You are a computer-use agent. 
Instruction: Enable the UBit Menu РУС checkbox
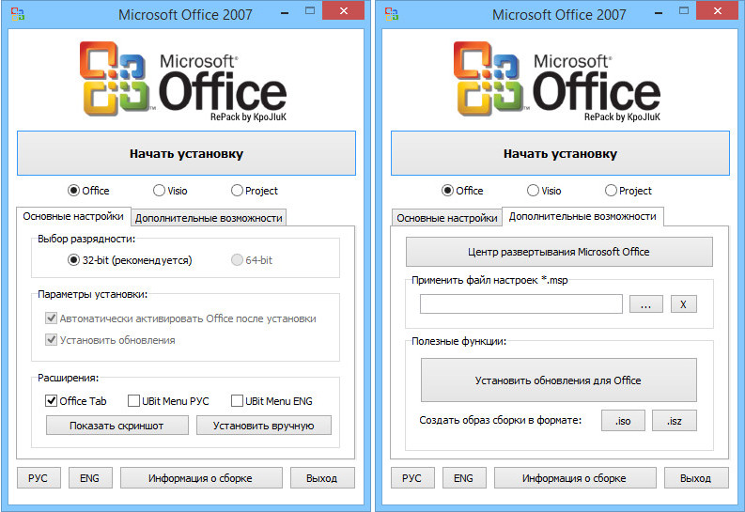pyautogui.click(x=133, y=401)
